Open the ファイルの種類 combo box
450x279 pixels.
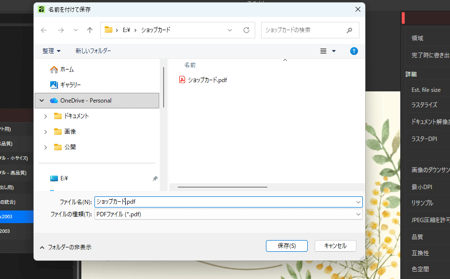[x=228, y=214]
